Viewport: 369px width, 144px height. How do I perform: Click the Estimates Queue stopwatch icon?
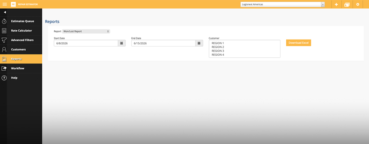[x=4, y=21]
